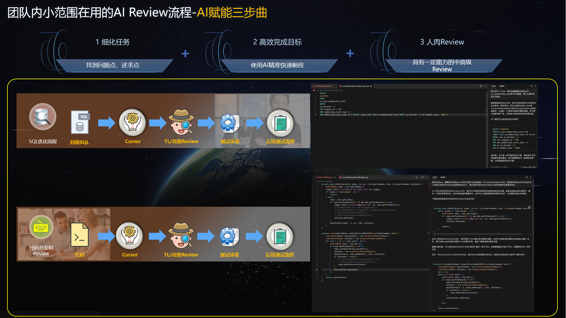The image size is (566, 318).
Task: Click the Cursor lightbulb icon in SQL flow
Action: pyautogui.click(x=132, y=122)
